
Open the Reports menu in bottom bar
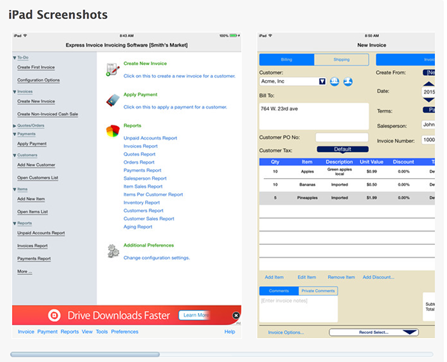point(69,332)
